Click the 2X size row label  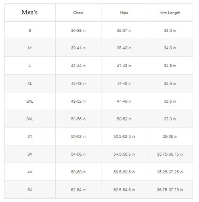tap(30, 136)
